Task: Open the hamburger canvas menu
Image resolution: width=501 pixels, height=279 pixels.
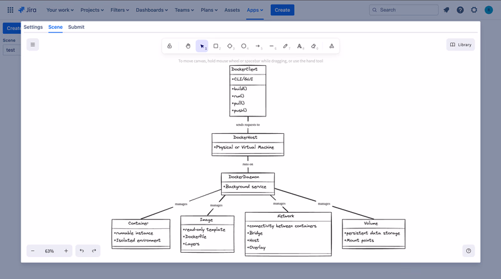Action: pyautogui.click(x=33, y=44)
